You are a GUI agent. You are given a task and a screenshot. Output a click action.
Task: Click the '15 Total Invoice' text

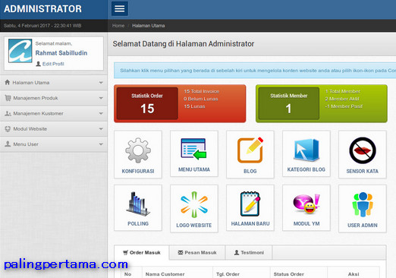click(202, 91)
